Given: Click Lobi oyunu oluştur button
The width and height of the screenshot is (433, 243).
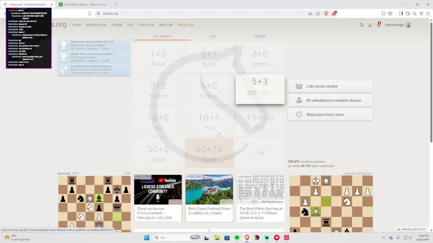Looking at the screenshot, I should [x=330, y=86].
